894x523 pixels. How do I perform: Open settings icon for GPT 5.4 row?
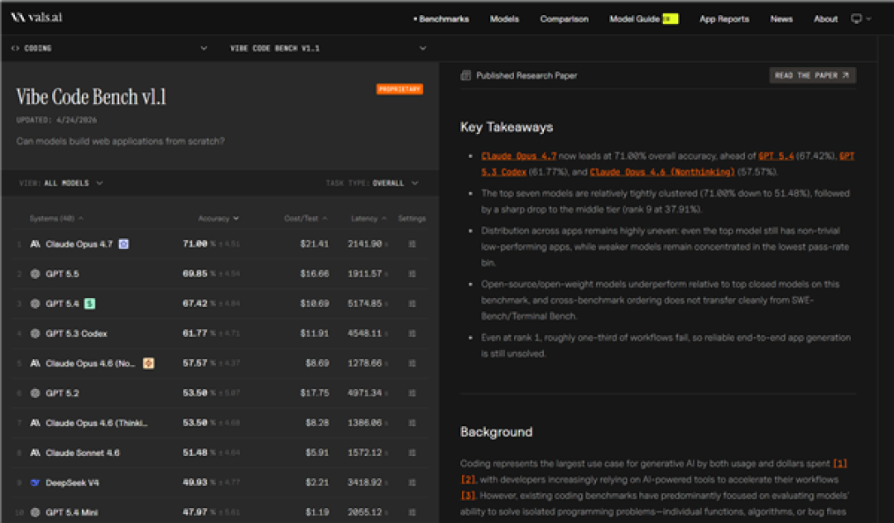(x=412, y=304)
